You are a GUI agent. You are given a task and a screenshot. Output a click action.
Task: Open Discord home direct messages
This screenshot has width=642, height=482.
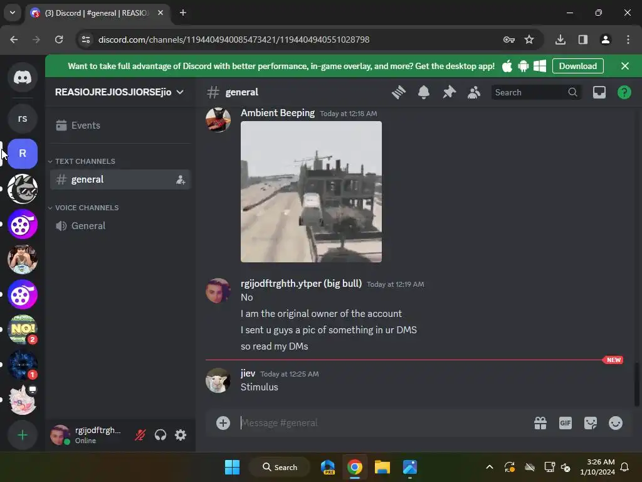click(23, 77)
